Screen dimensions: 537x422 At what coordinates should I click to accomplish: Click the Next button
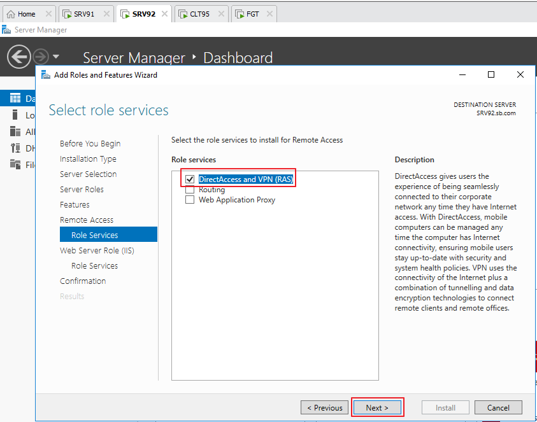click(x=377, y=407)
